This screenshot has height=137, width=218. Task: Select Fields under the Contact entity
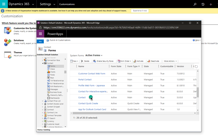point(52,75)
